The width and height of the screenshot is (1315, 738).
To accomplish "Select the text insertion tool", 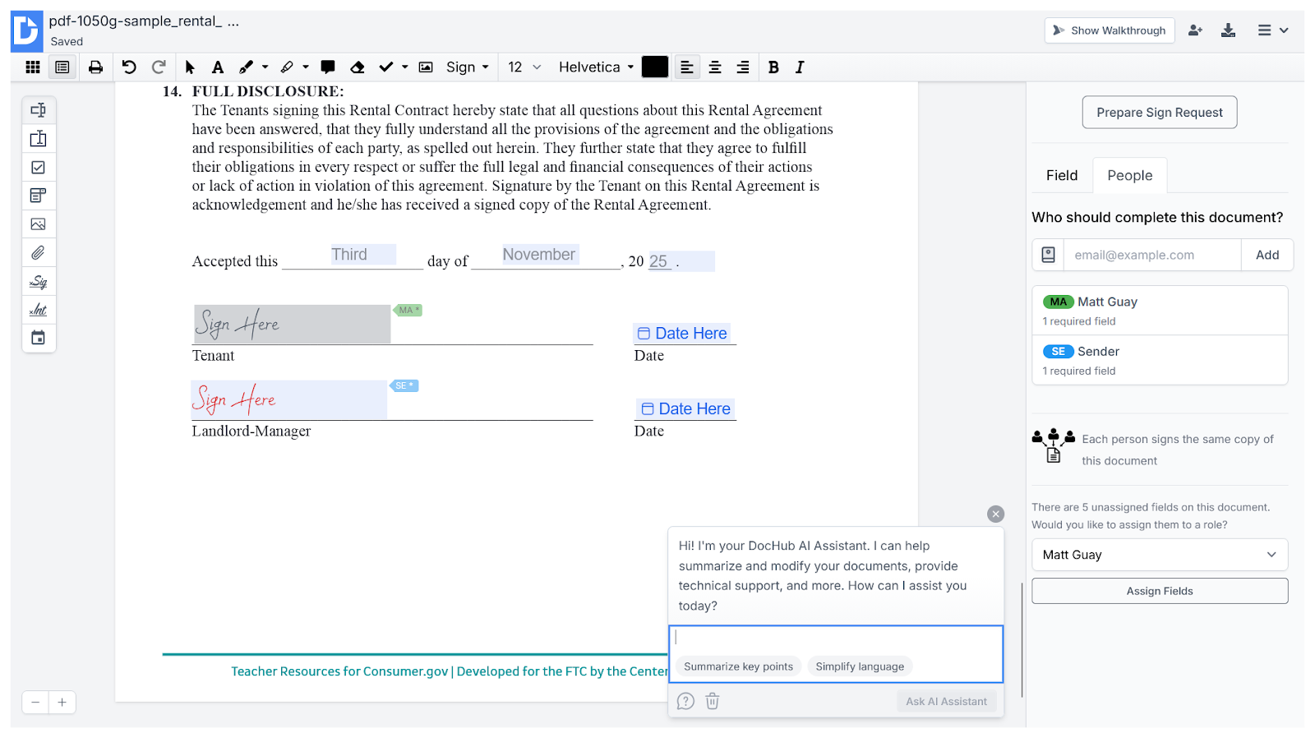I will pos(218,67).
